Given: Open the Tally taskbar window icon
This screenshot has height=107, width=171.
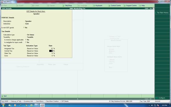Looking at the screenshot, I should 42,105.
